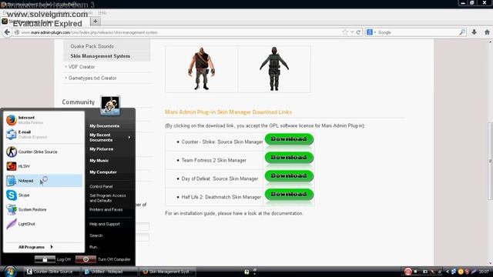Download Day of Defeat: Source Skin Manager
Viewport: 493px width, 277px height.
[289, 175]
